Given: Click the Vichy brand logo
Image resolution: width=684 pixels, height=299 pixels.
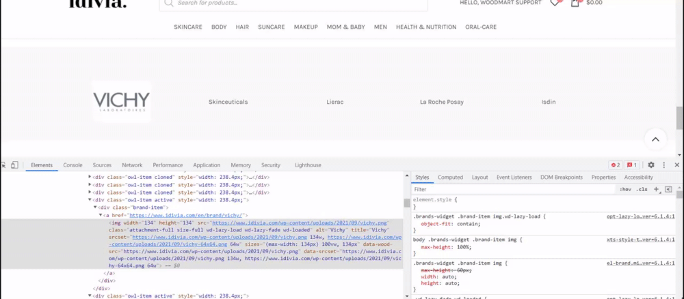Looking at the screenshot, I should [122, 102].
